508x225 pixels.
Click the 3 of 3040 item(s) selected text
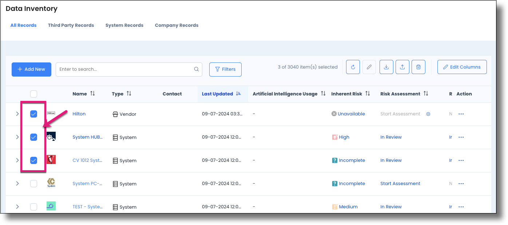coord(307,67)
